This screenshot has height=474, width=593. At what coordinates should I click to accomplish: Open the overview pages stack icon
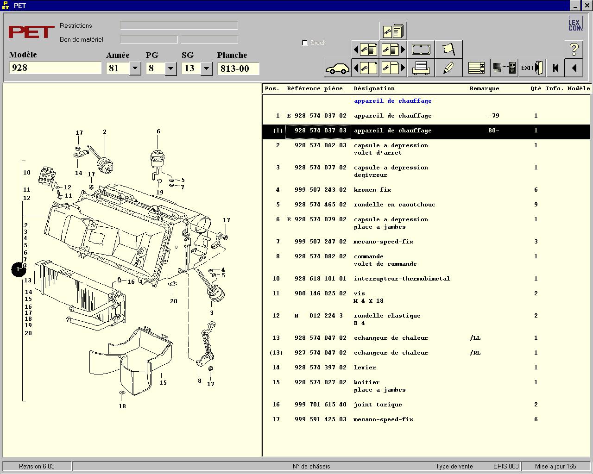pos(393,31)
